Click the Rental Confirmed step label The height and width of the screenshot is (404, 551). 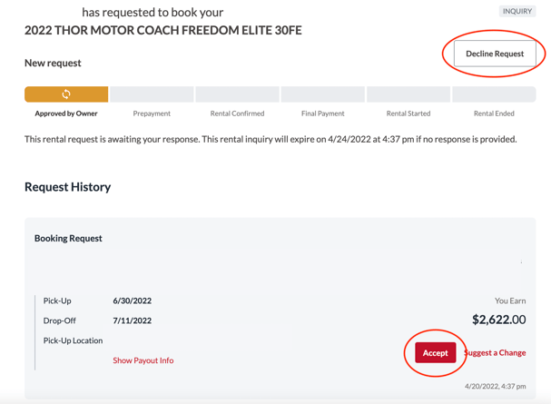[x=237, y=113]
